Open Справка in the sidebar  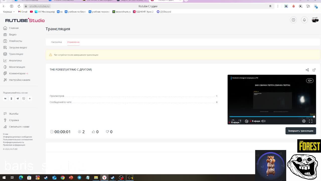11,120
